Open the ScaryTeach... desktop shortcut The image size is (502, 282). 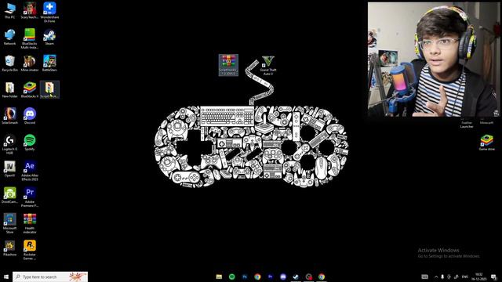tap(30, 10)
